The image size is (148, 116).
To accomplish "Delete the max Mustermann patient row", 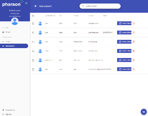I will click(x=134, y=42).
